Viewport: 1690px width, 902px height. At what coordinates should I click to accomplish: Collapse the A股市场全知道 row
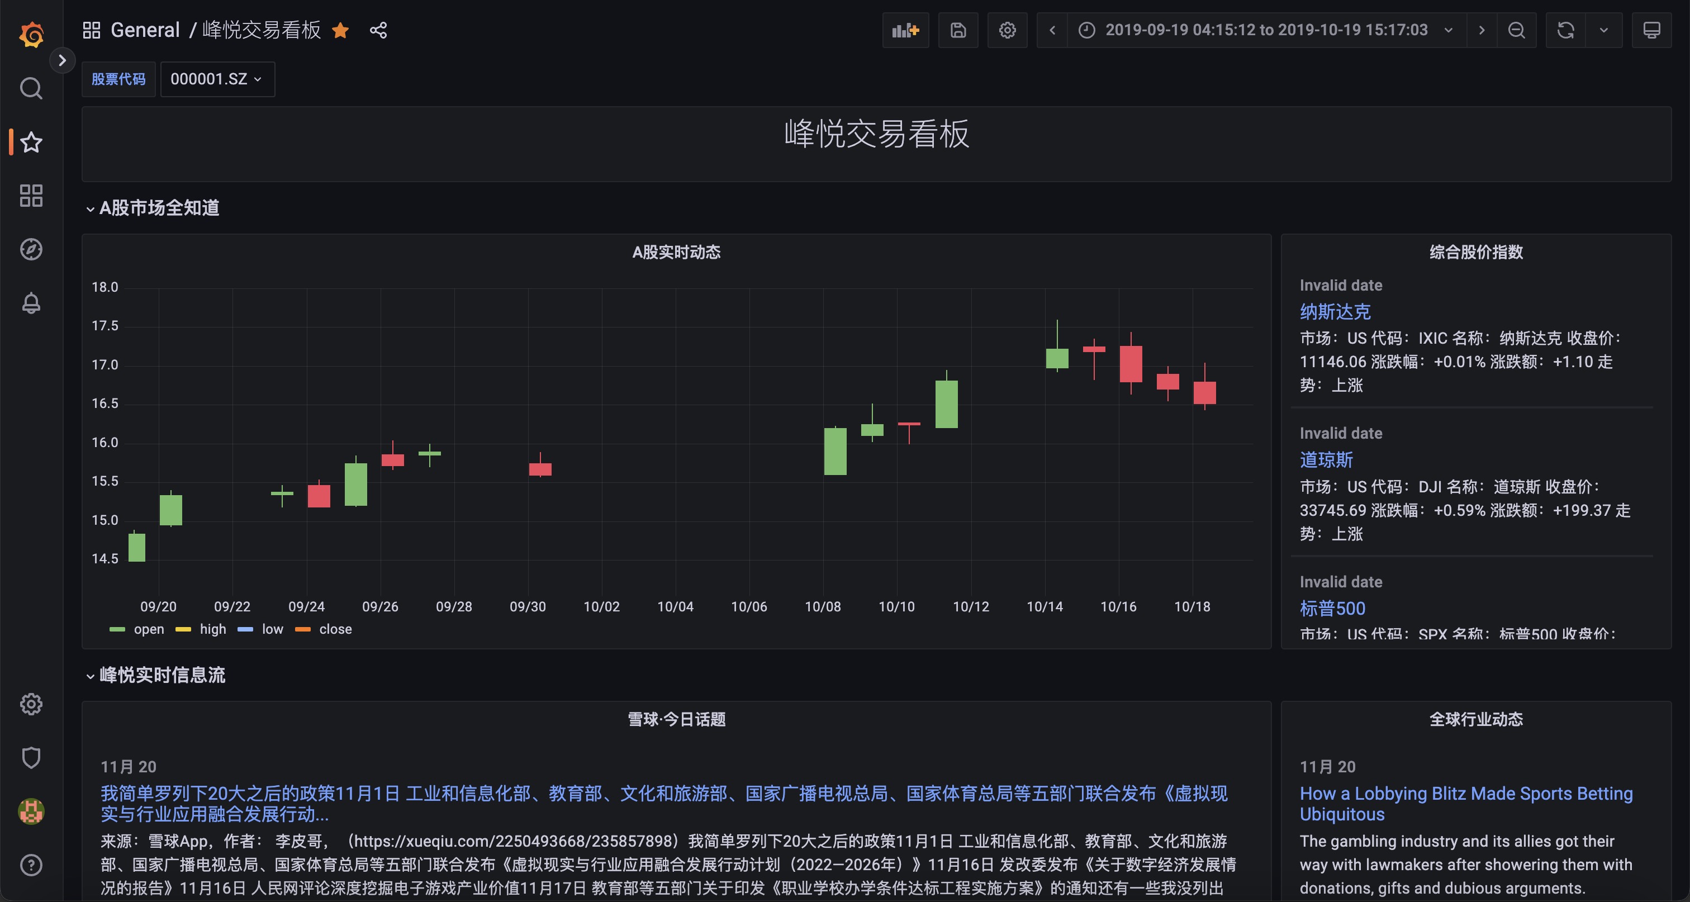point(159,208)
